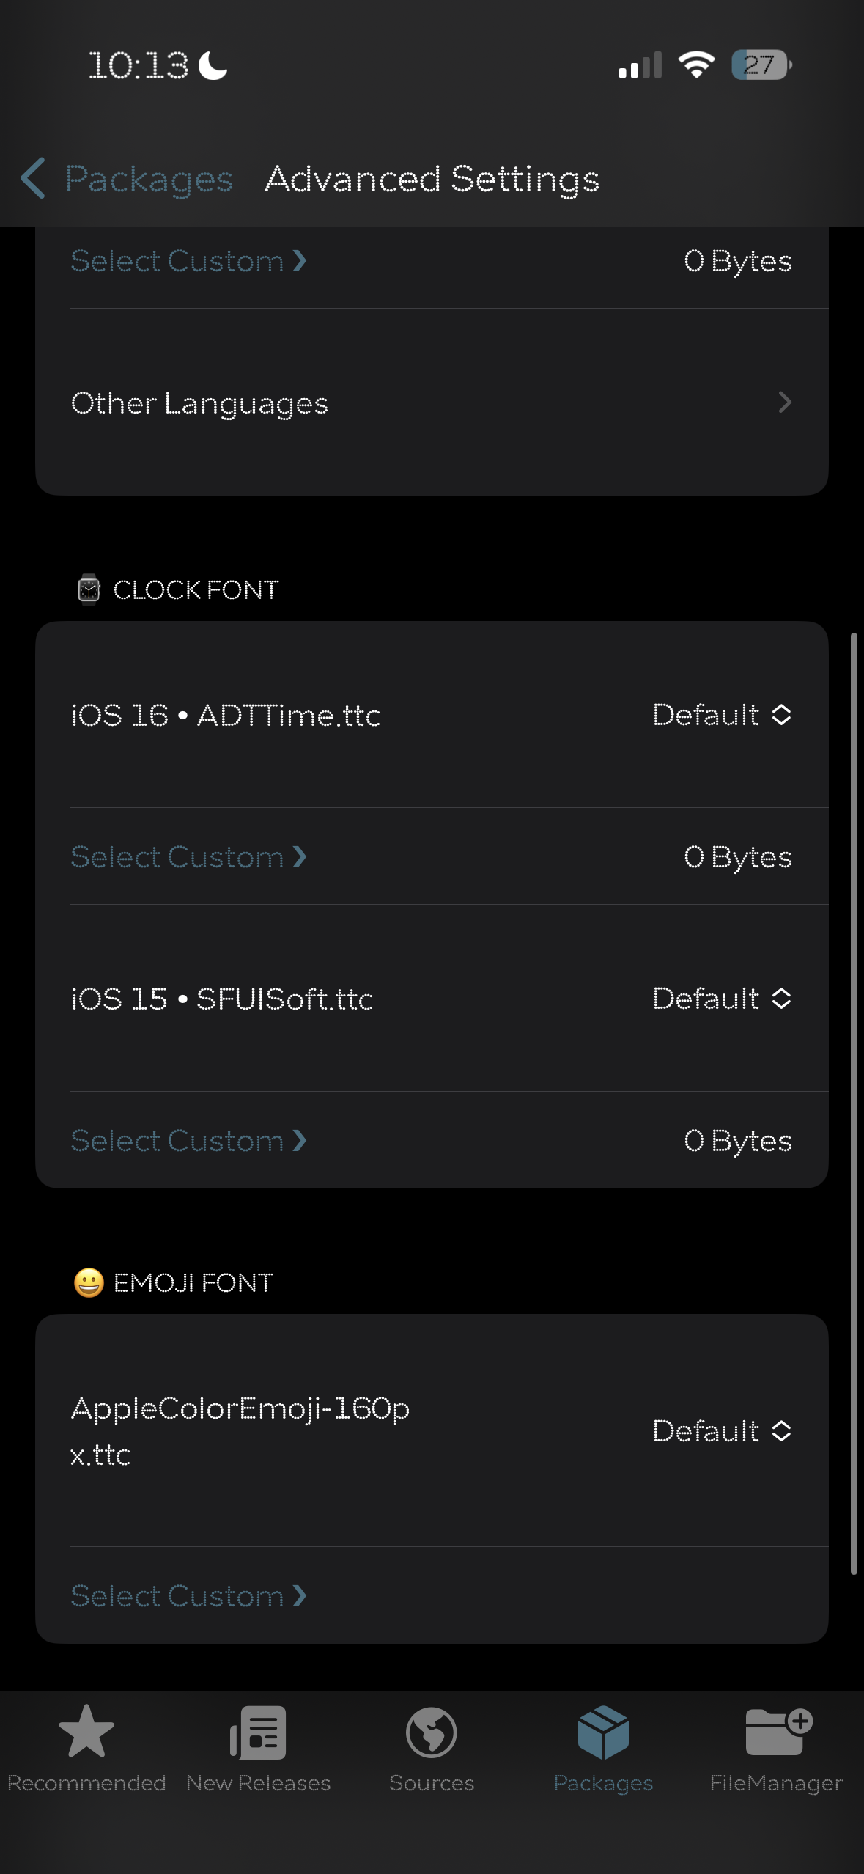Tap the Wi-Fi status icon
The height and width of the screenshot is (1874, 864).
696,65
